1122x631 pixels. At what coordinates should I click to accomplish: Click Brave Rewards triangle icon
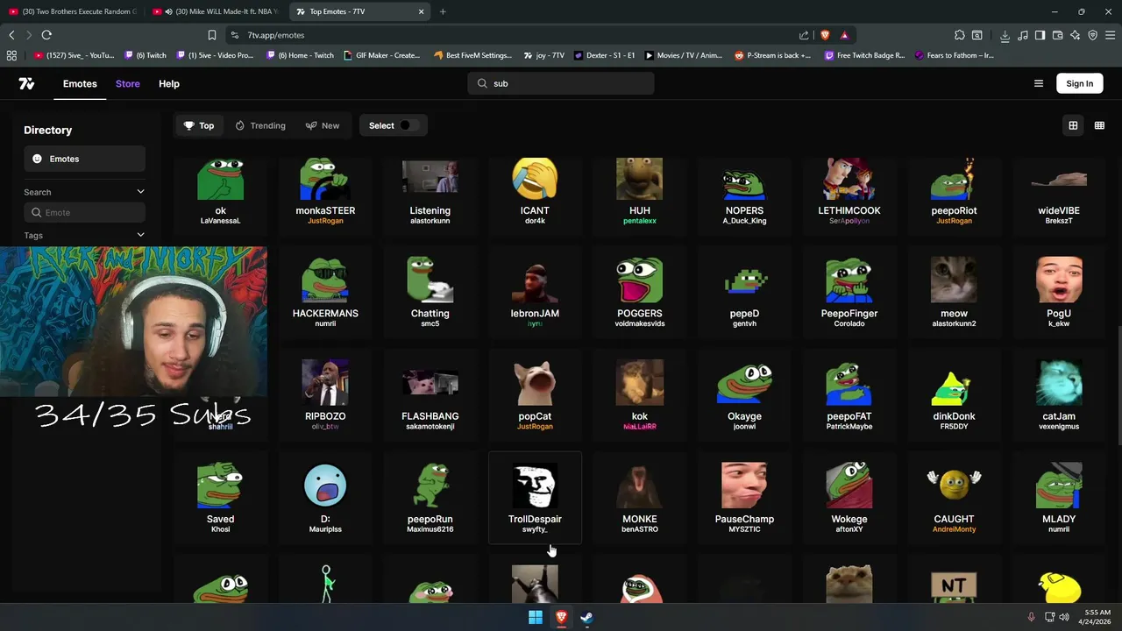[x=844, y=35]
